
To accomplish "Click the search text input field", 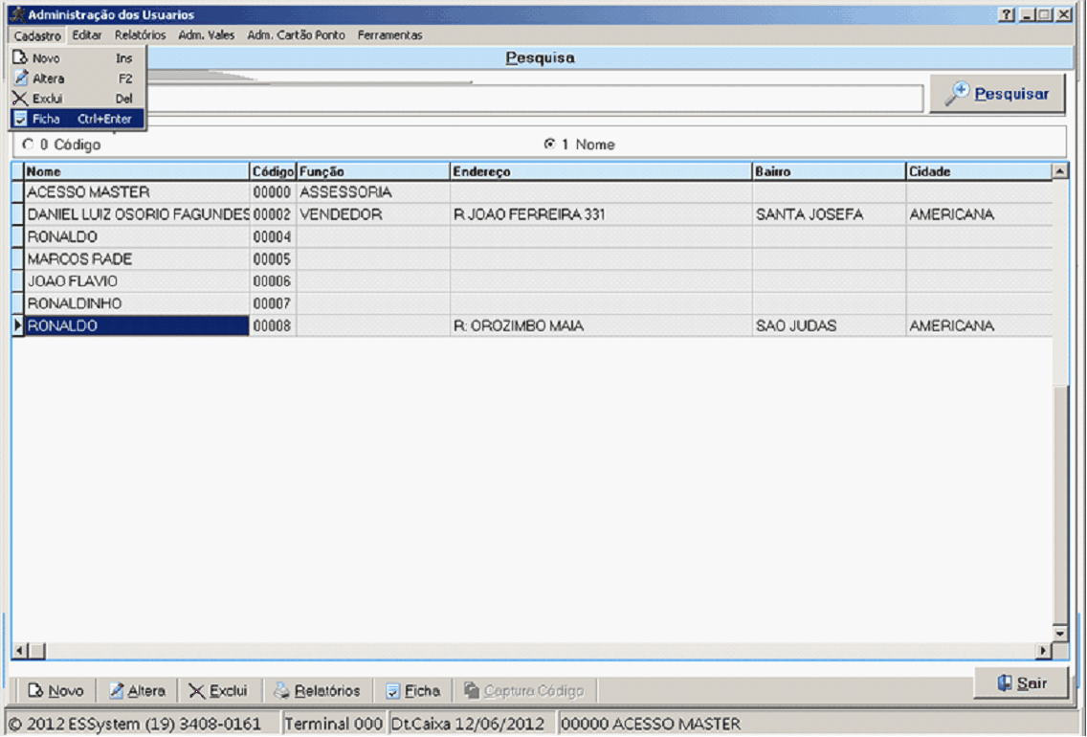I will click(536, 98).
